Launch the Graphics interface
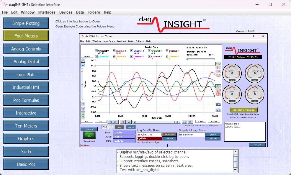Screen dimensions: 291x175 click(26, 139)
